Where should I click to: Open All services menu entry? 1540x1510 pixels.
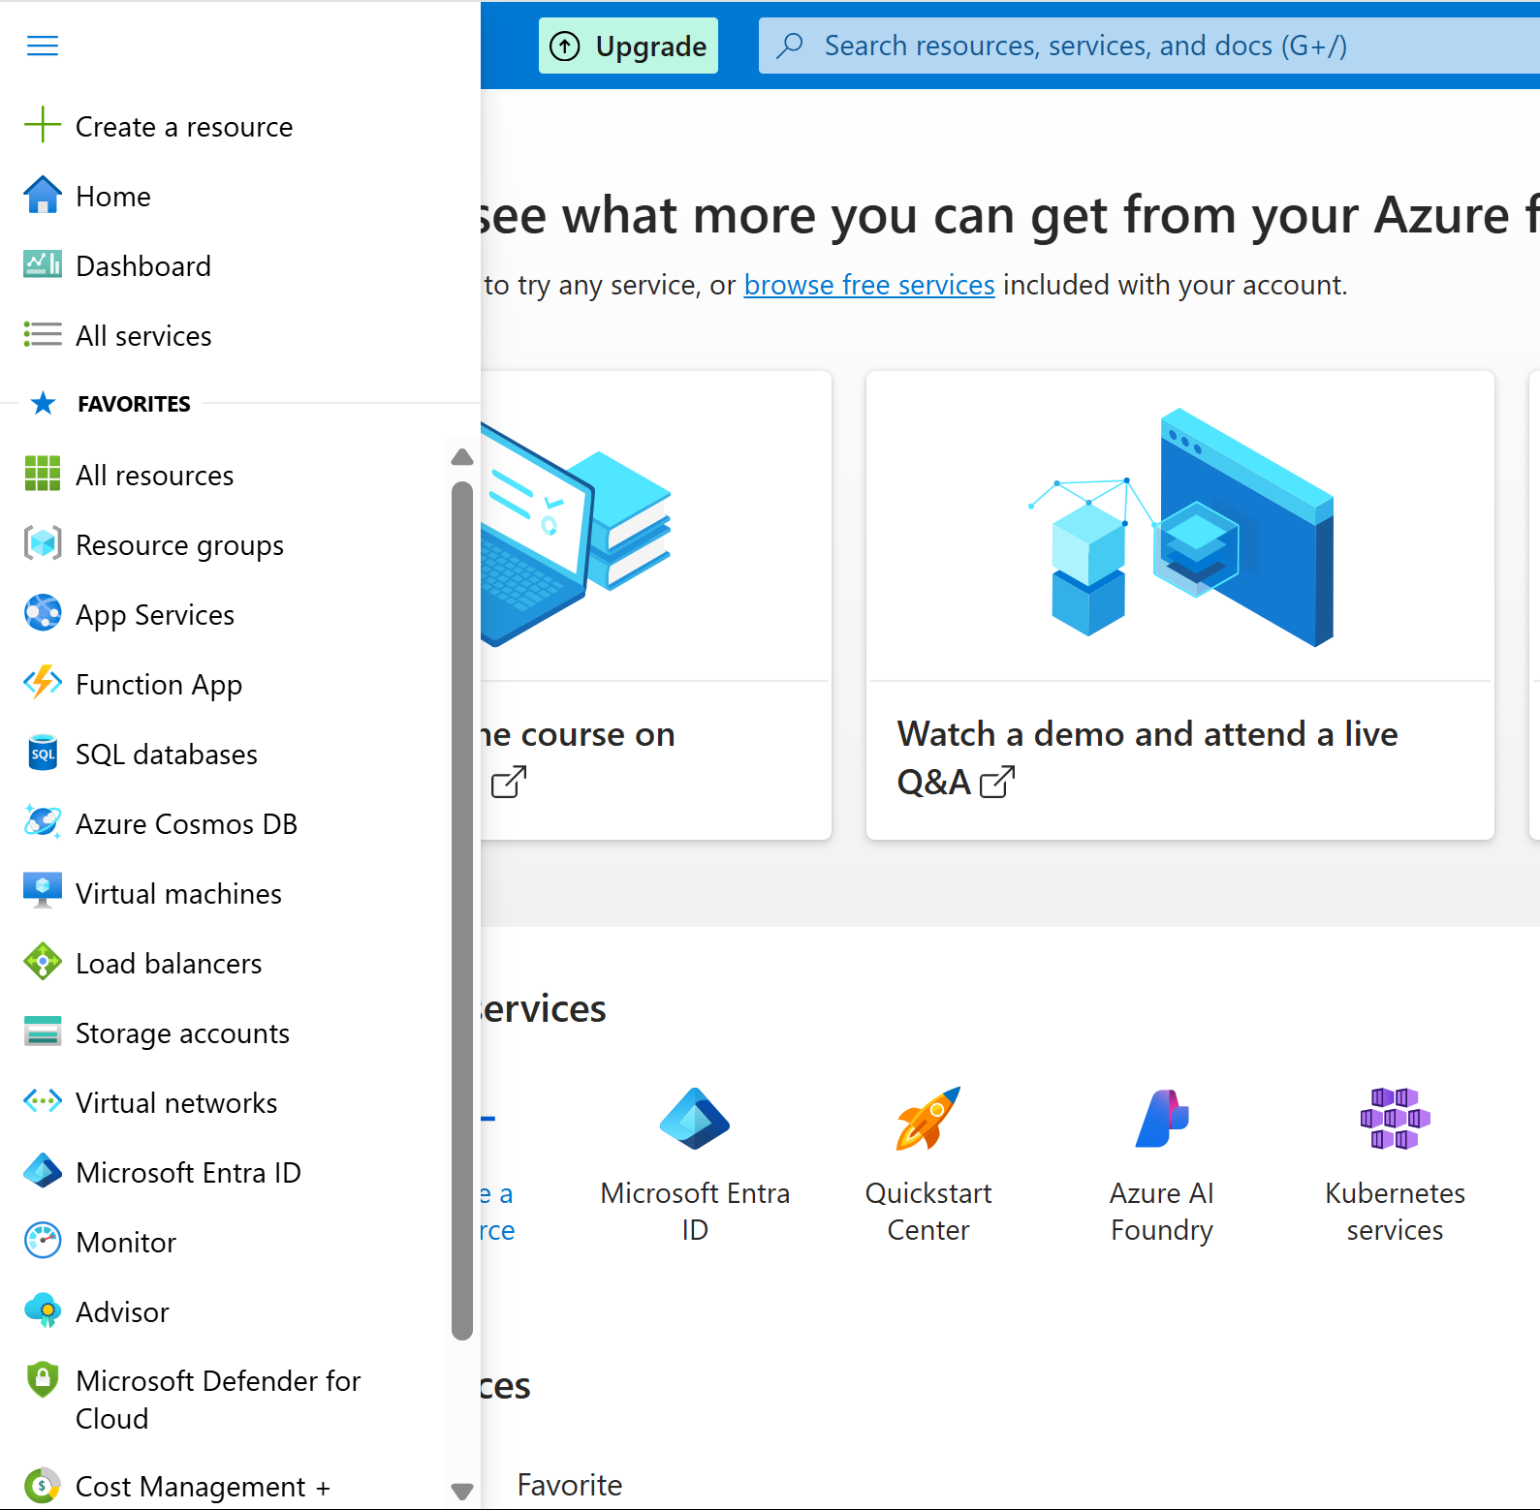tap(143, 336)
